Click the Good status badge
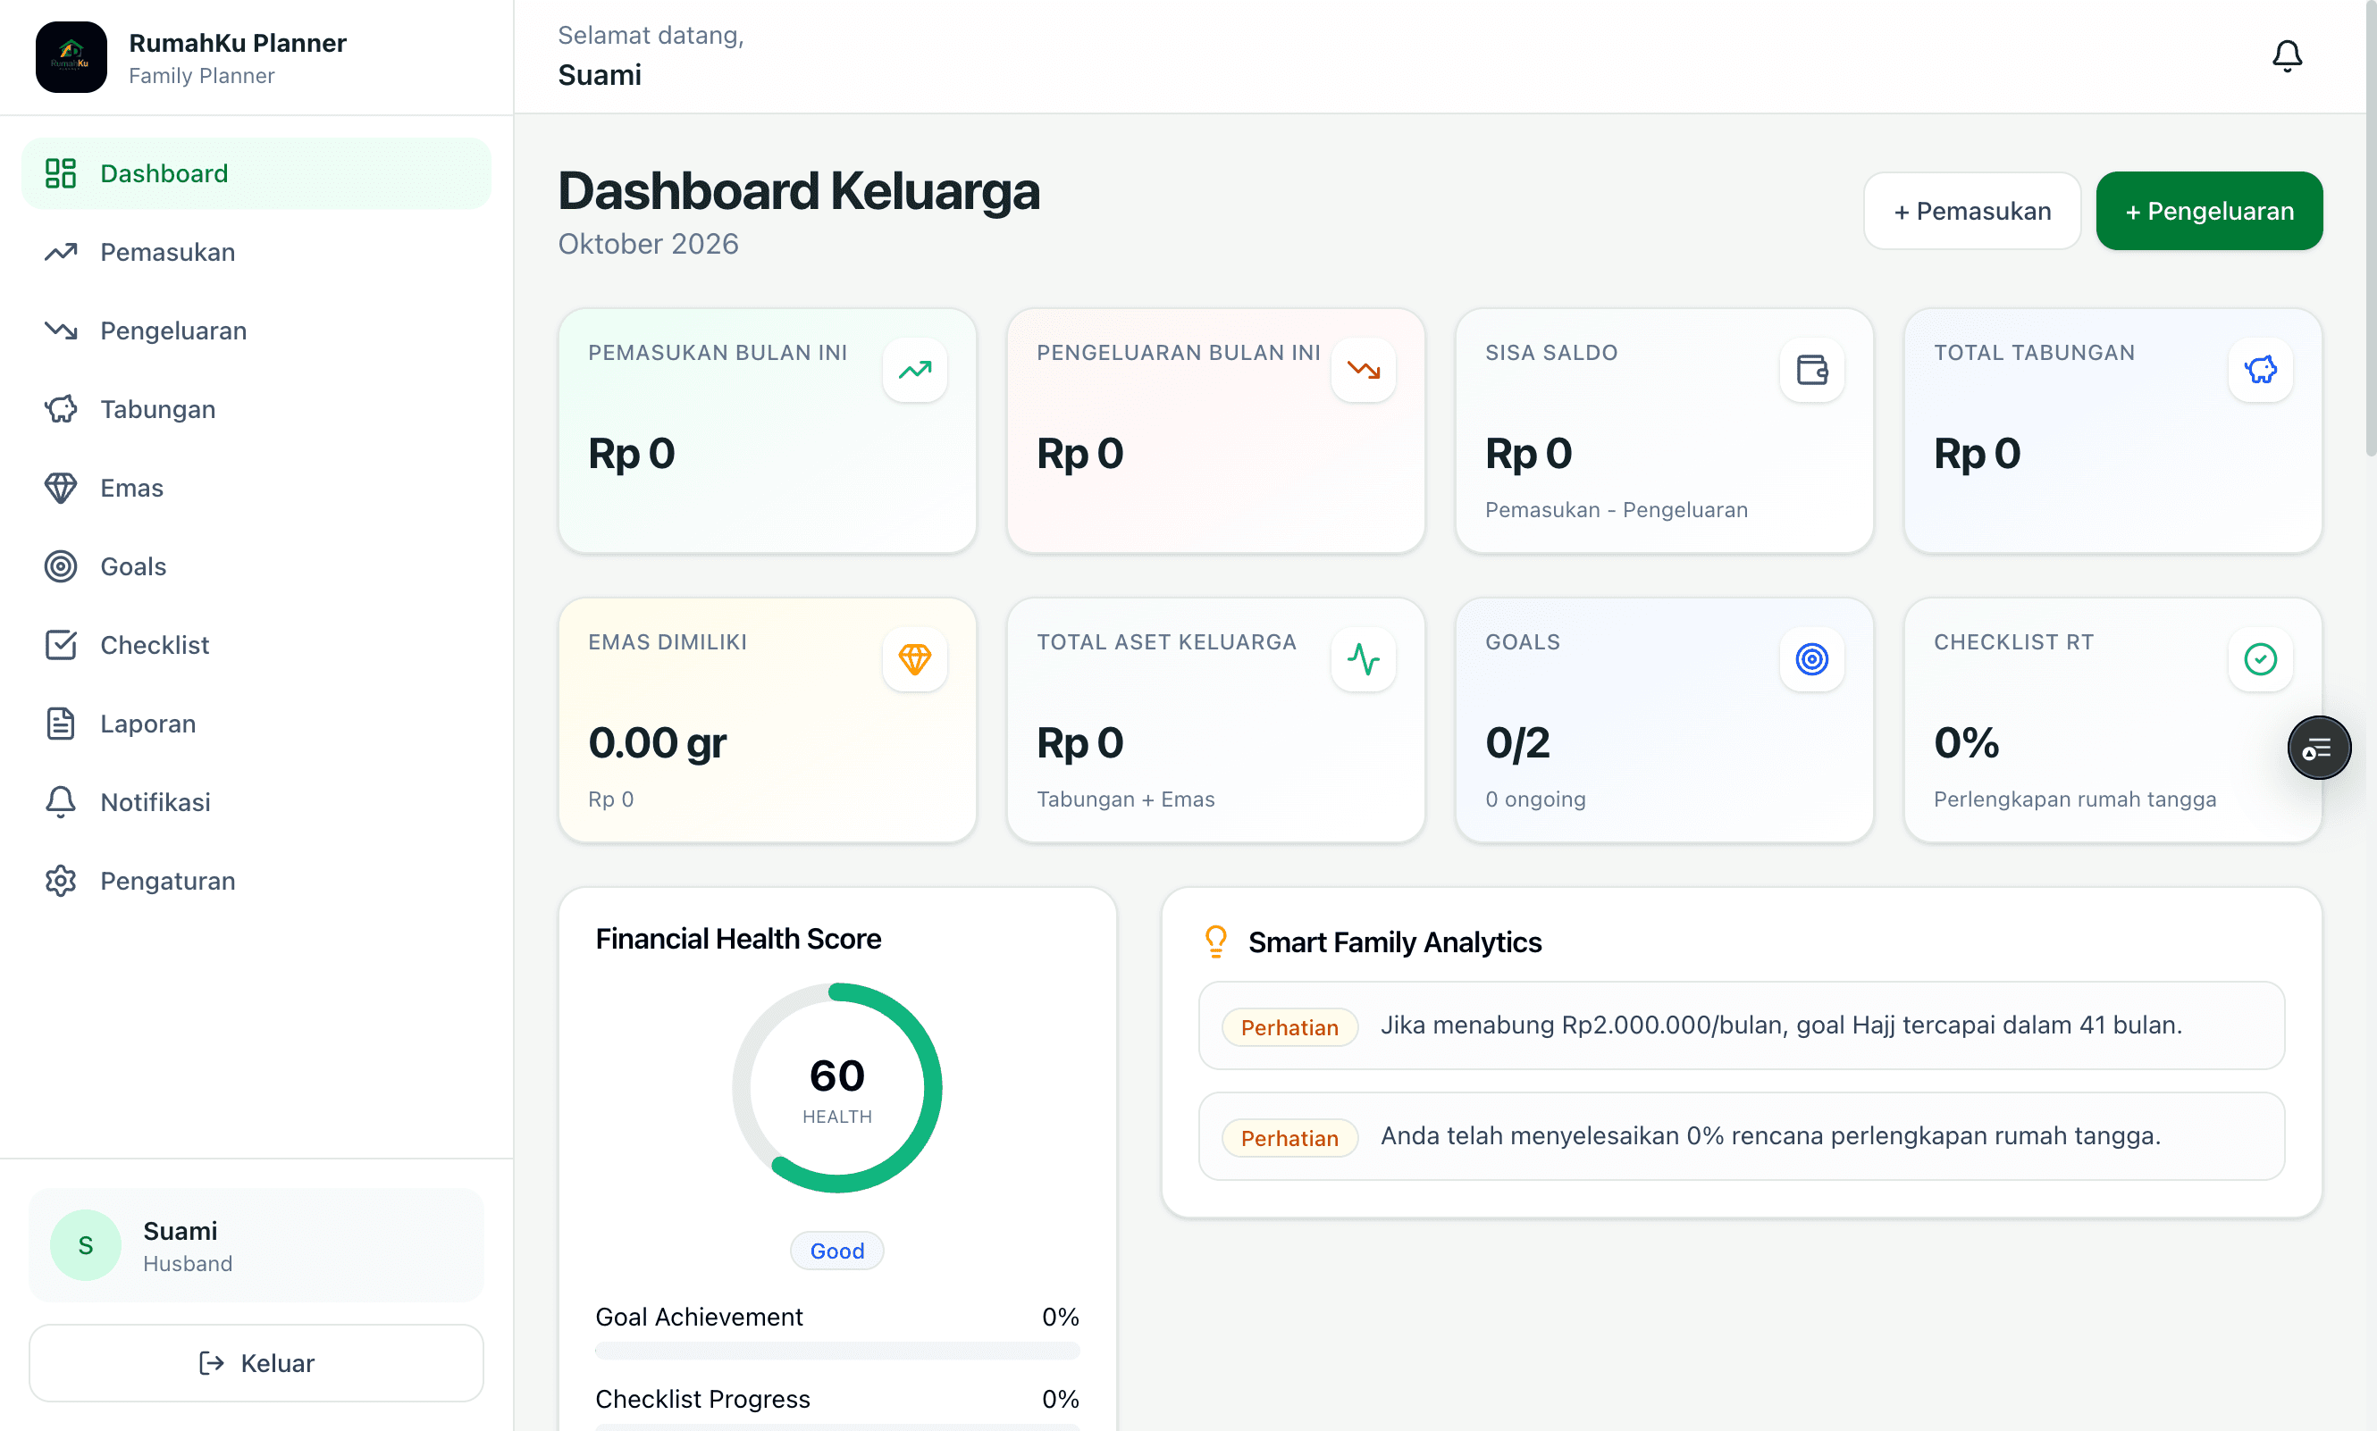 click(x=836, y=1251)
